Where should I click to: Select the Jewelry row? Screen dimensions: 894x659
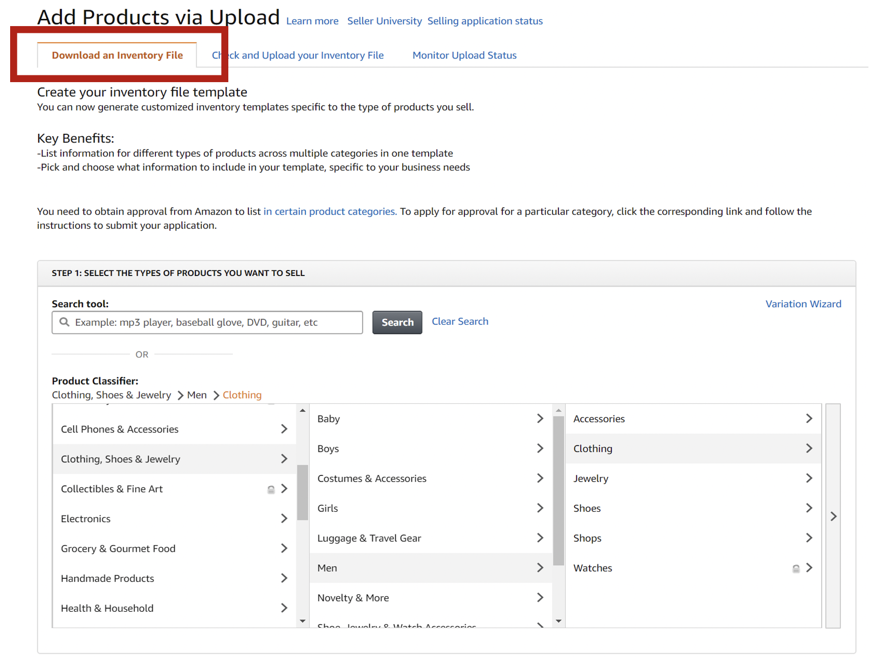click(x=693, y=478)
